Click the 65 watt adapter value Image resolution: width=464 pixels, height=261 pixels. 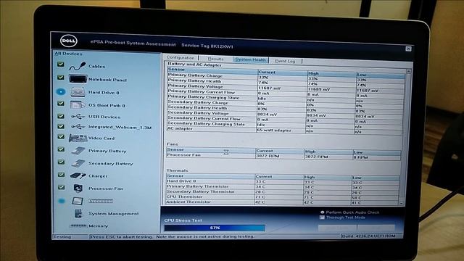274,130
